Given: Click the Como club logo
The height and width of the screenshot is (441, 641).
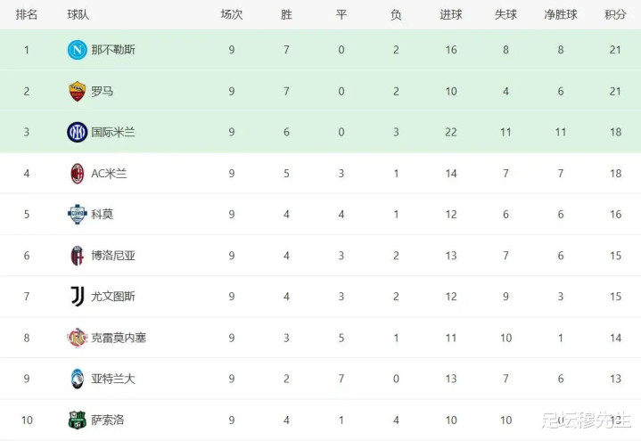Looking at the screenshot, I should coord(78,214).
